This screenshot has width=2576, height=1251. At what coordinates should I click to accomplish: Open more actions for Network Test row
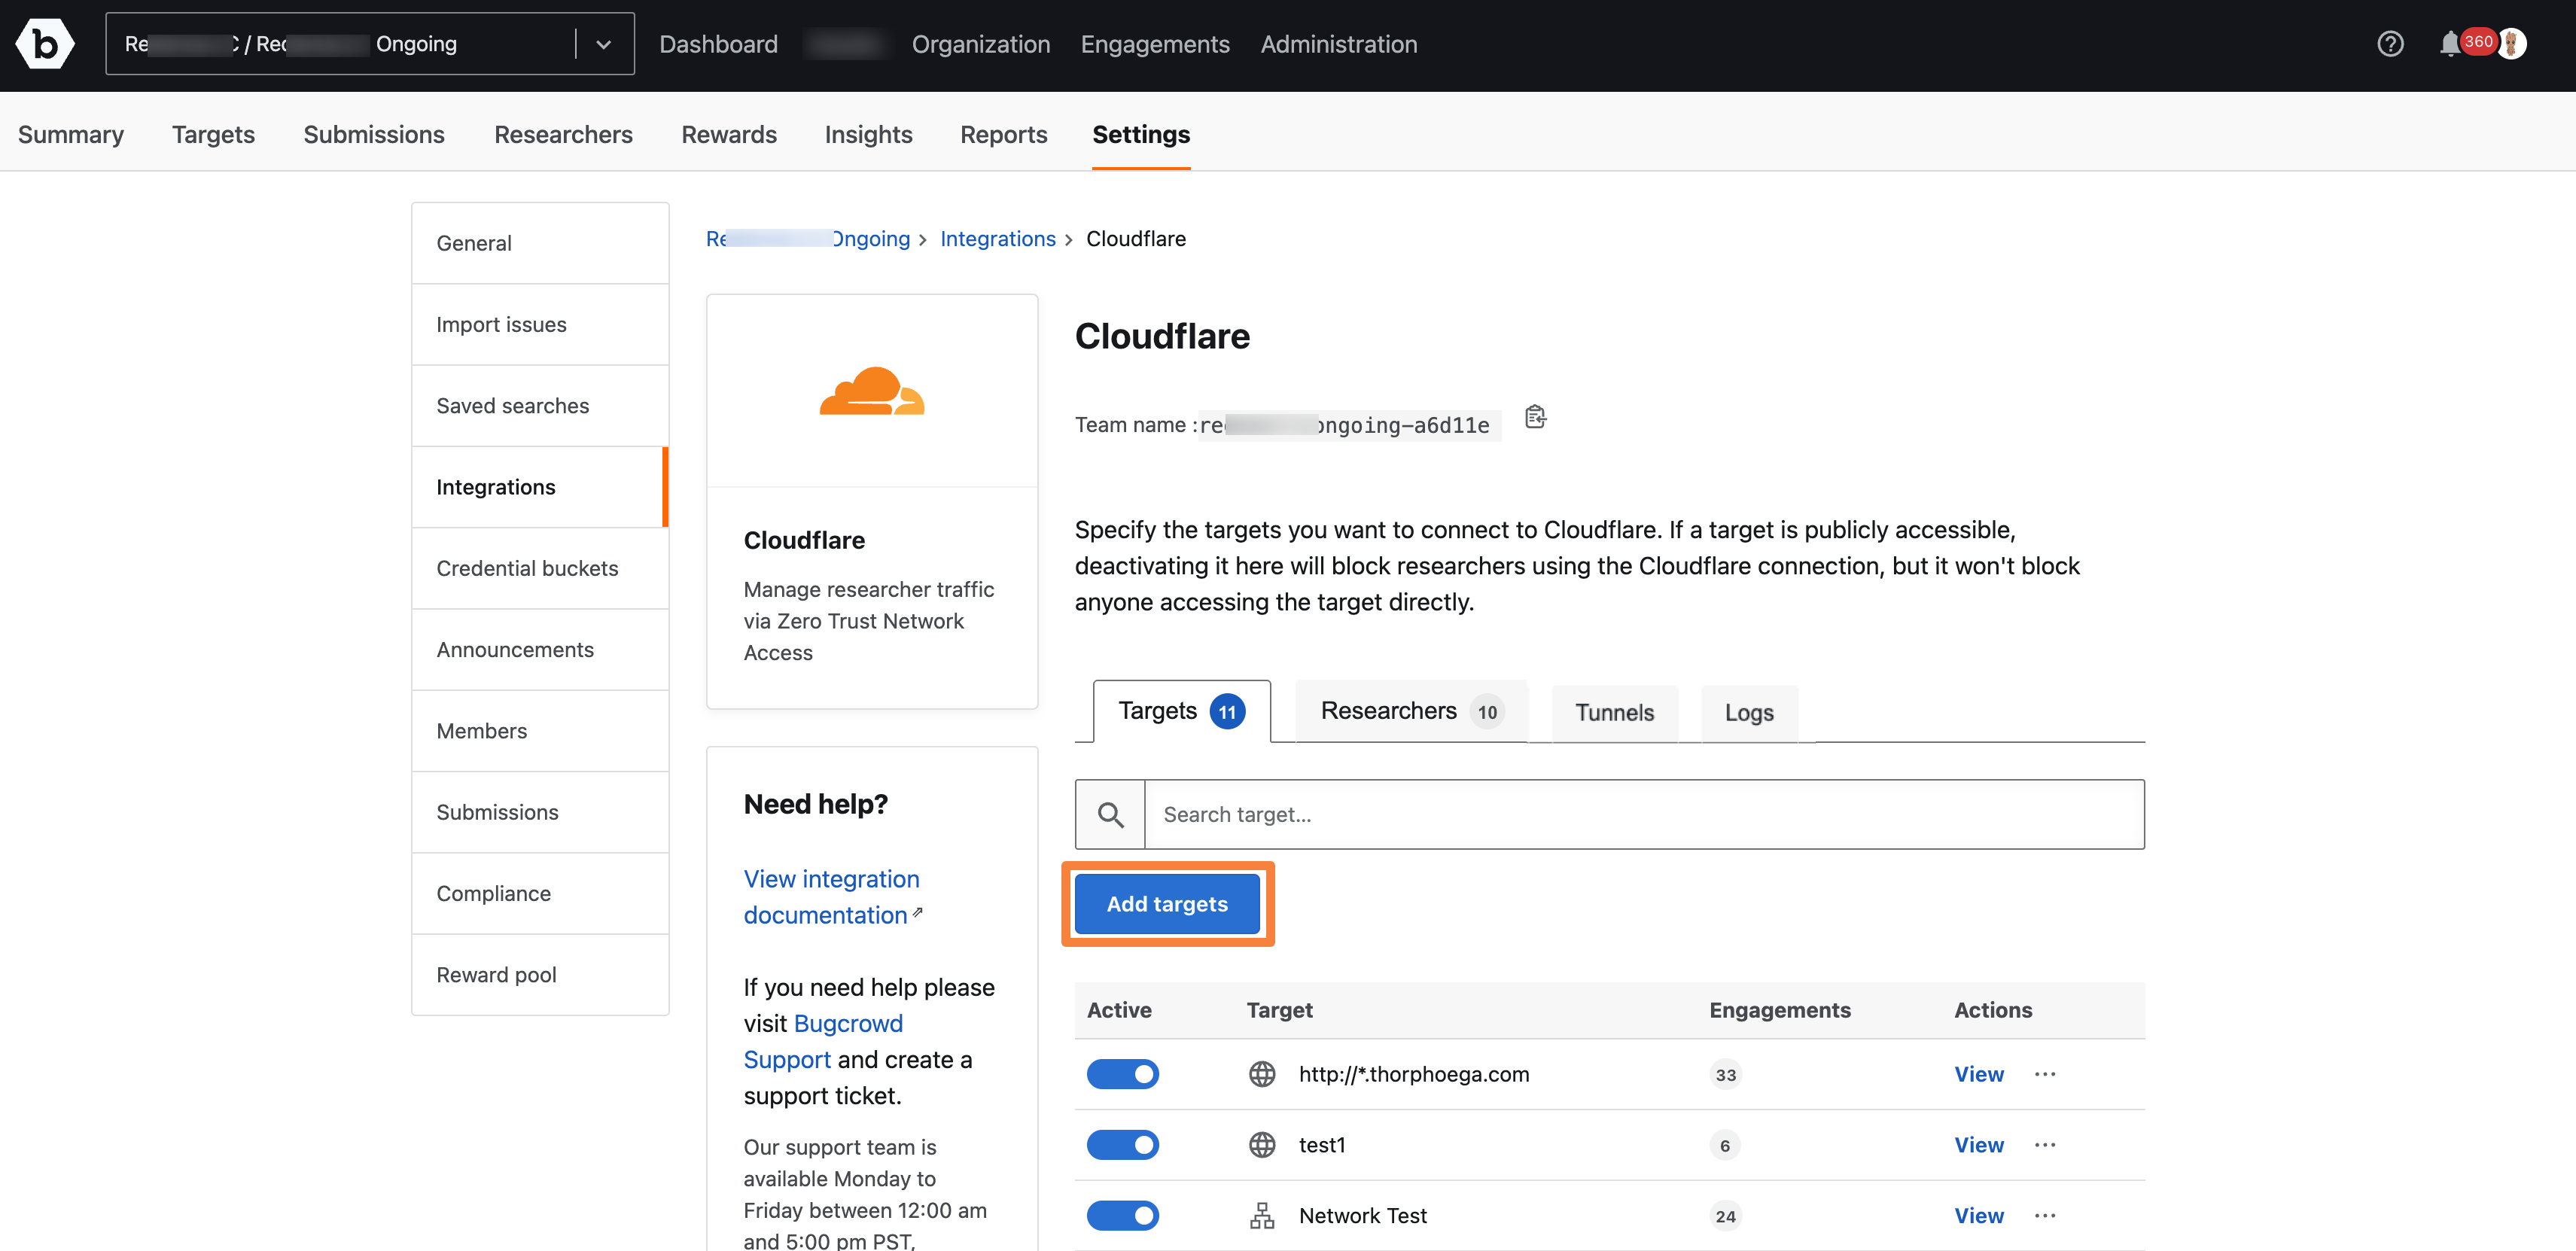coord(2045,1216)
